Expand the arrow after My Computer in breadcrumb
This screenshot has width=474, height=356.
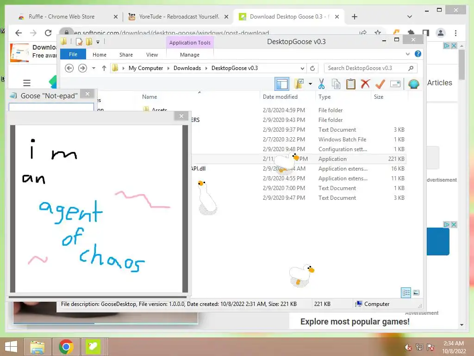(168, 68)
